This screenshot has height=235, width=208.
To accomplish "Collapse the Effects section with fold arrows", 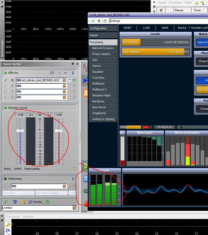I will (73, 73).
